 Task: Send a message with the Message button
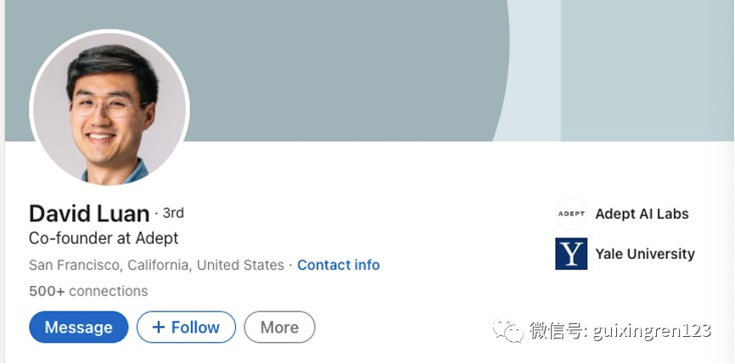click(78, 328)
